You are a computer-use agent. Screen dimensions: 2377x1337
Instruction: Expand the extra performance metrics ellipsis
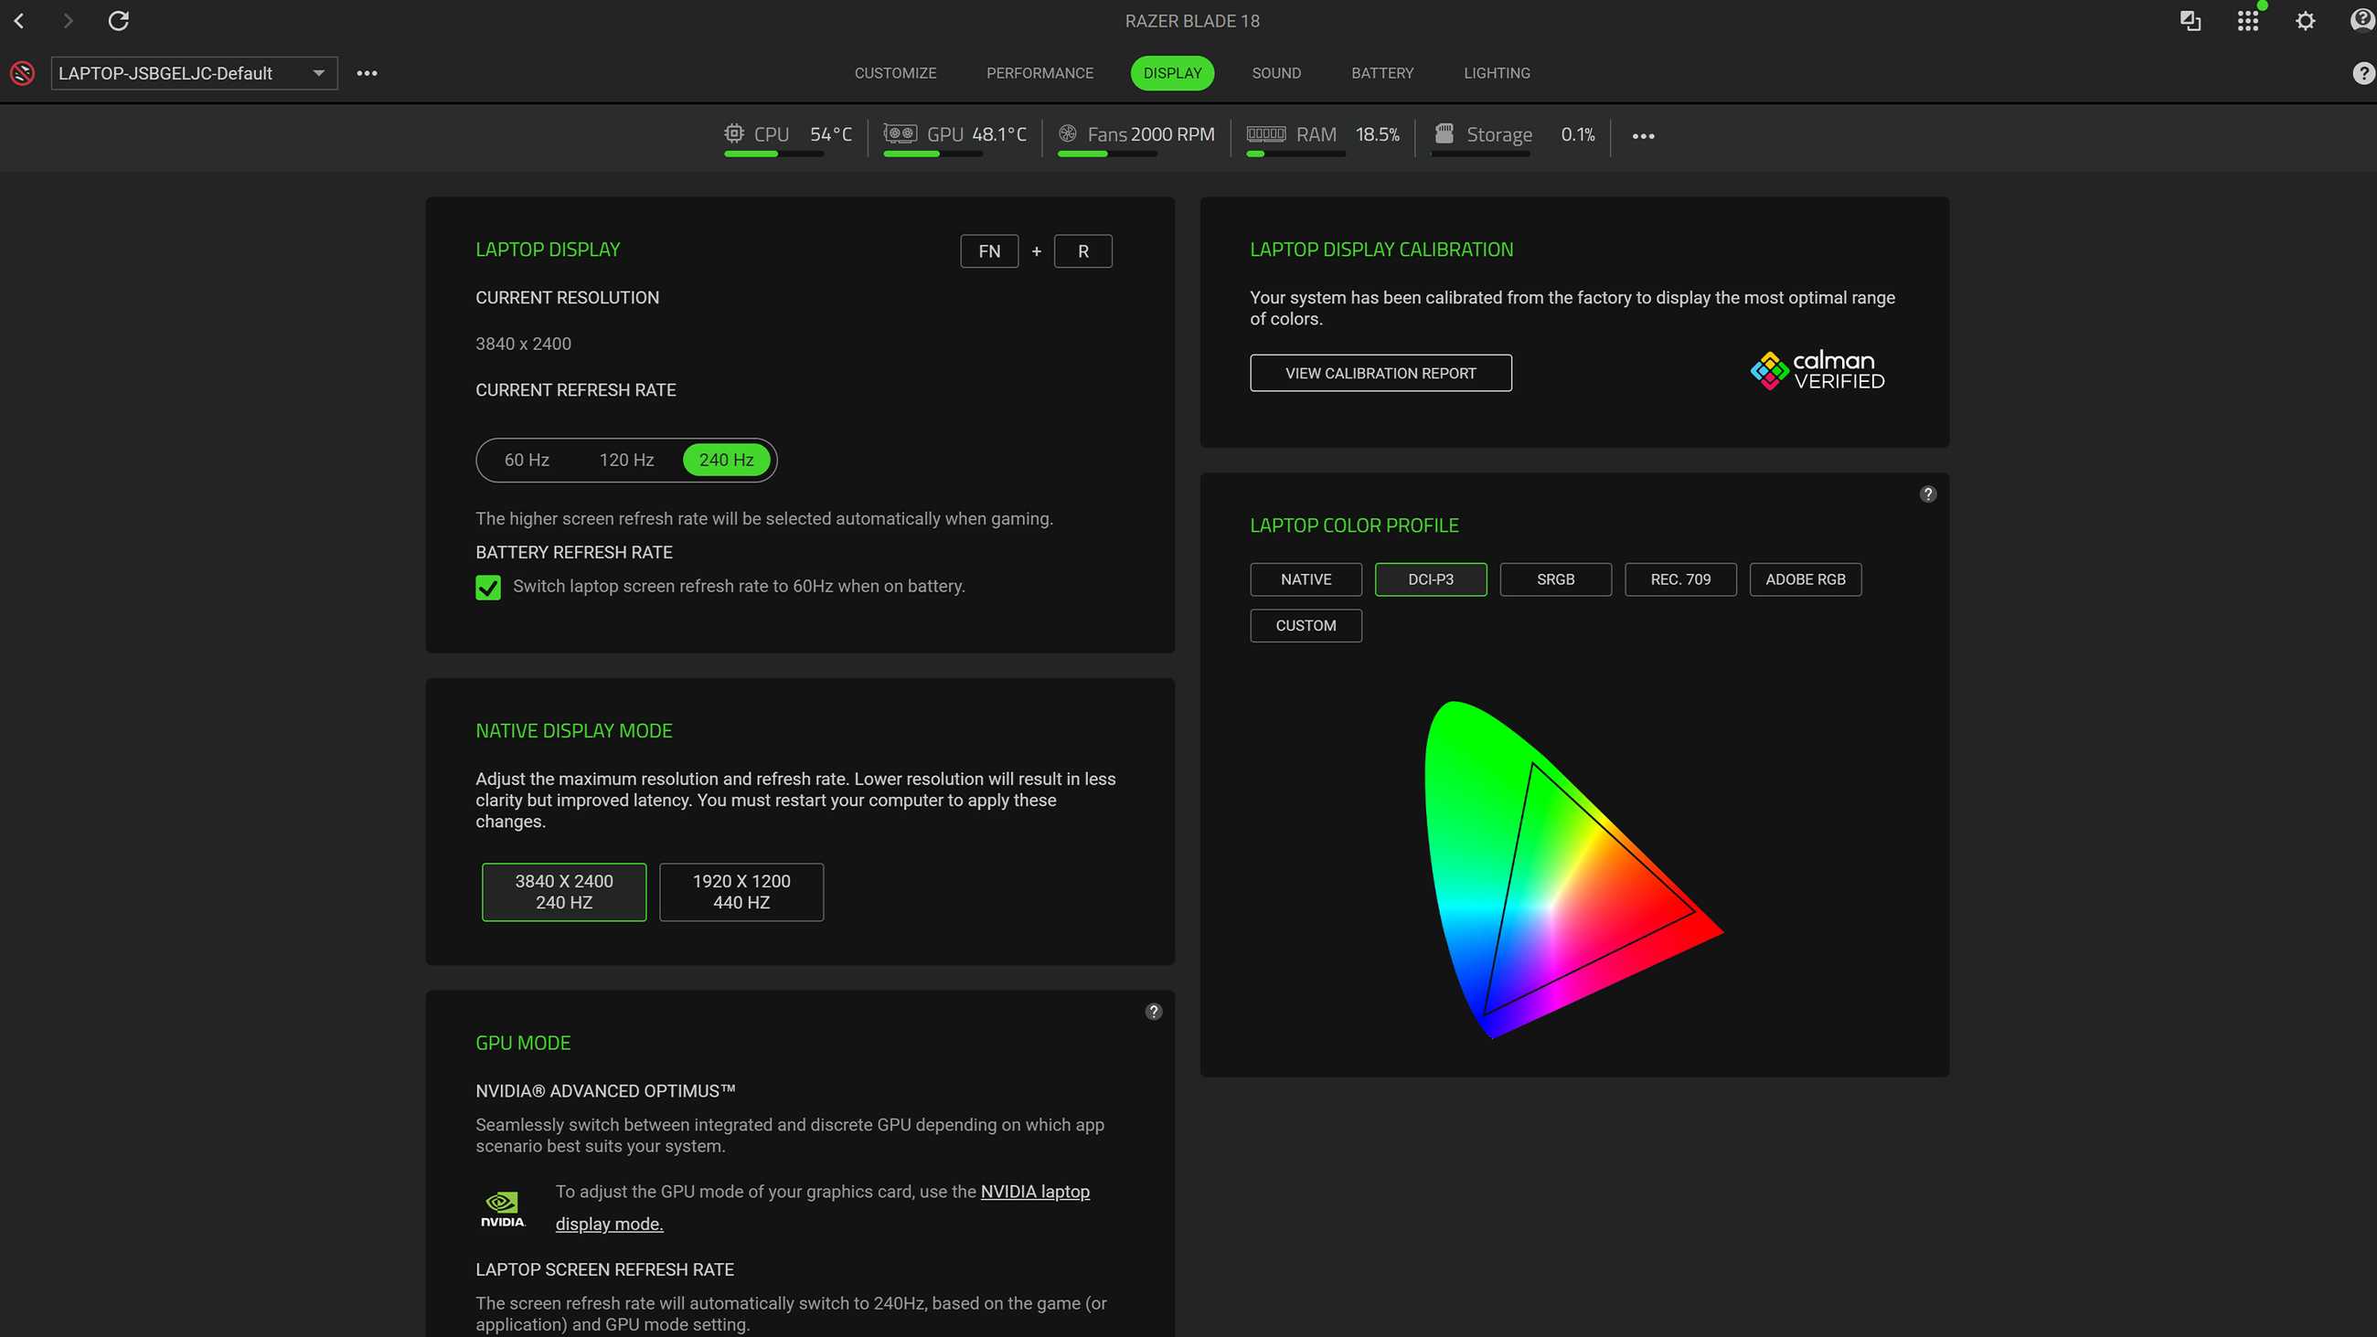(x=1644, y=135)
